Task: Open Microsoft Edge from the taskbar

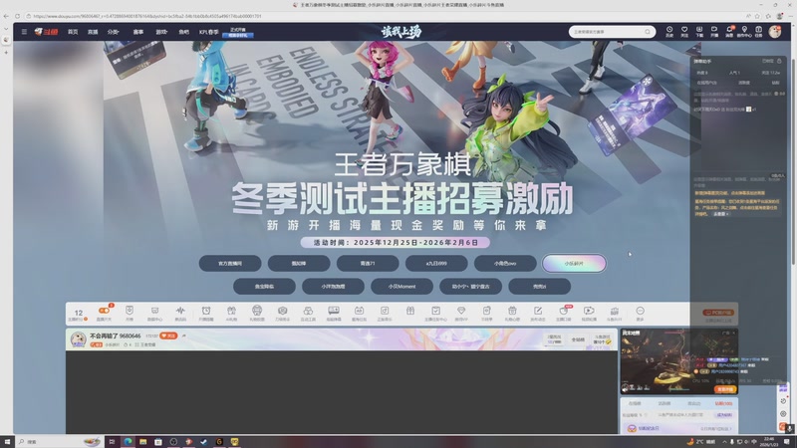Action: tap(128, 442)
